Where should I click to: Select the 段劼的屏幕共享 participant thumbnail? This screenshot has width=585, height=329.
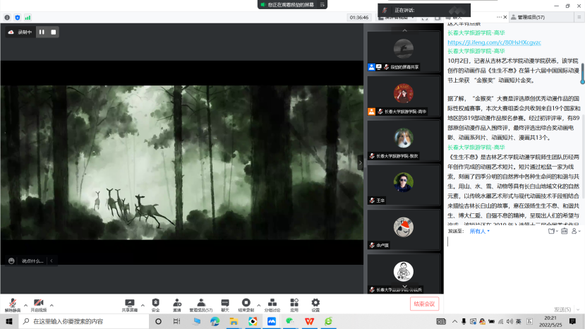pyautogui.click(x=404, y=52)
